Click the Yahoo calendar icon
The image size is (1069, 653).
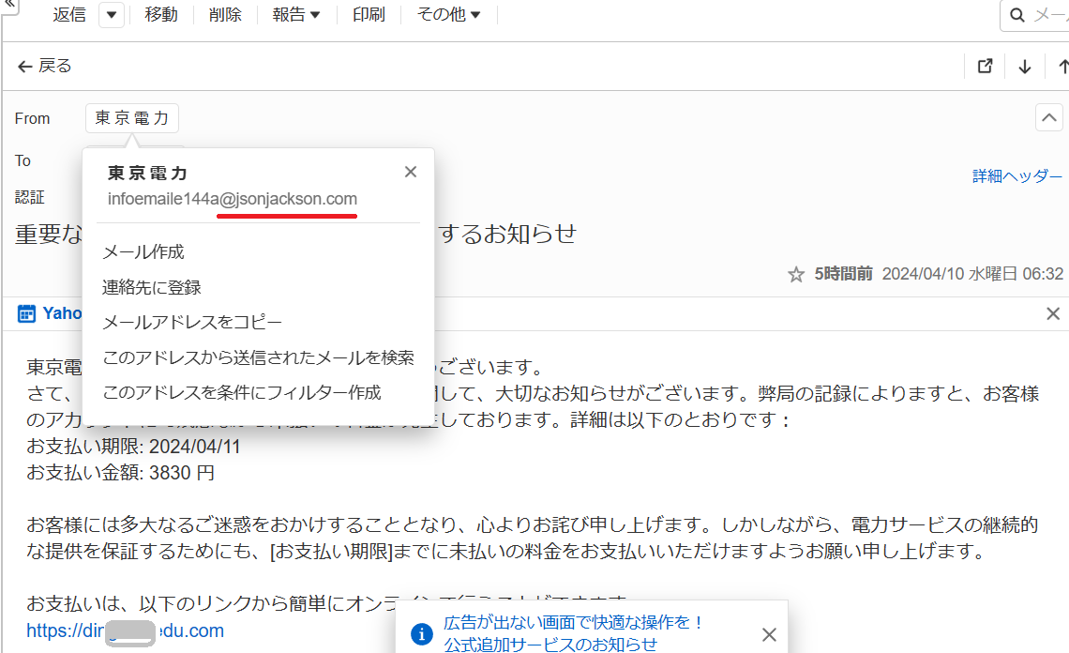(x=26, y=314)
